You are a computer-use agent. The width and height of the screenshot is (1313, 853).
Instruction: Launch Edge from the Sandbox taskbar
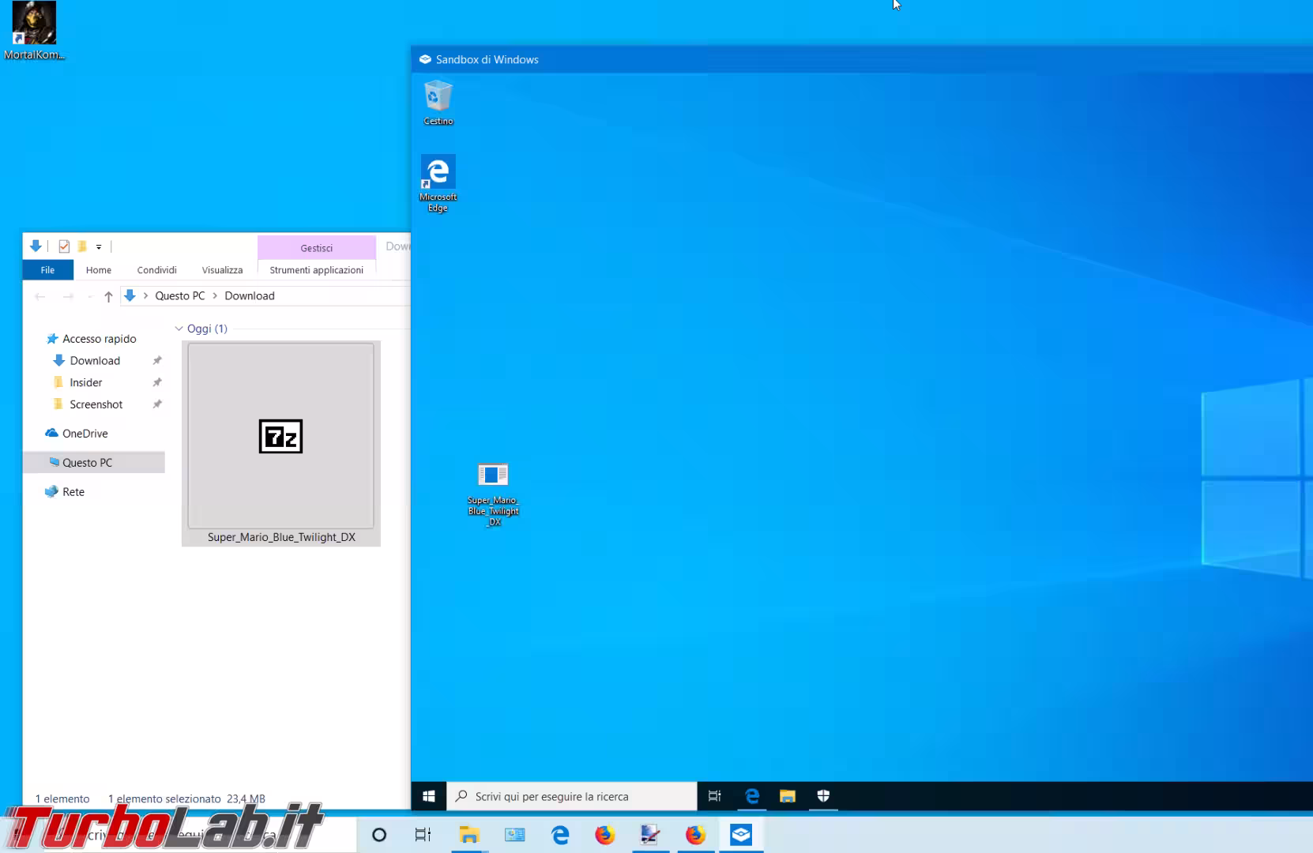click(751, 796)
